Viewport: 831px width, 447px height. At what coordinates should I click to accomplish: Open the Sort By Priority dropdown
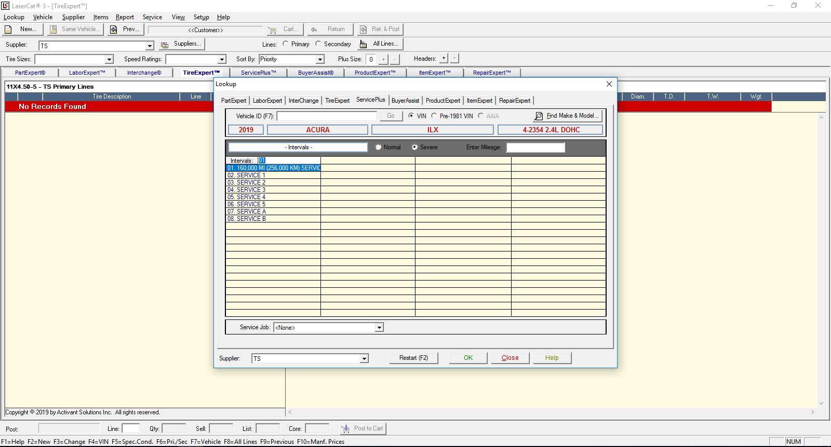(x=320, y=60)
